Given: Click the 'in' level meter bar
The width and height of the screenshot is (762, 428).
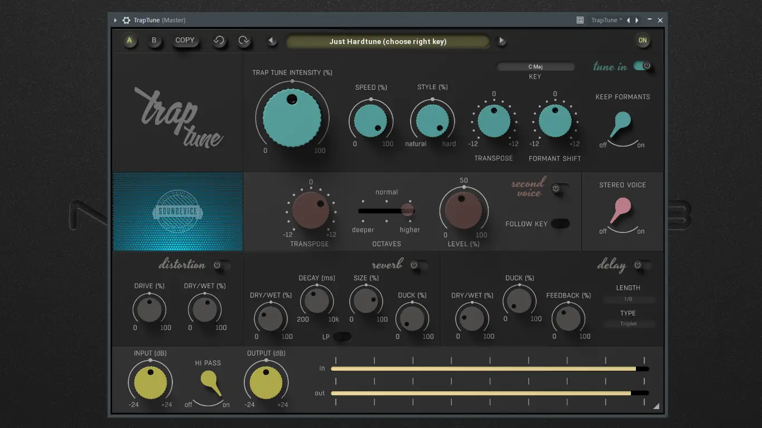Looking at the screenshot, I should click(x=490, y=369).
